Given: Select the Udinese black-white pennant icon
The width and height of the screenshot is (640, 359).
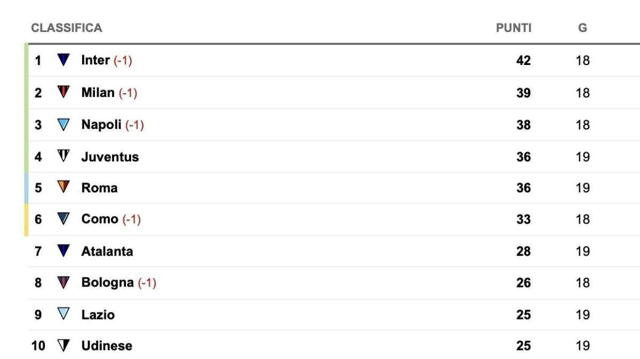Looking at the screenshot, I should click(x=63, y=346).
